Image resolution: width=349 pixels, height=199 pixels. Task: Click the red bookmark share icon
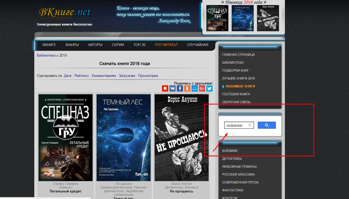pos(165,88)
